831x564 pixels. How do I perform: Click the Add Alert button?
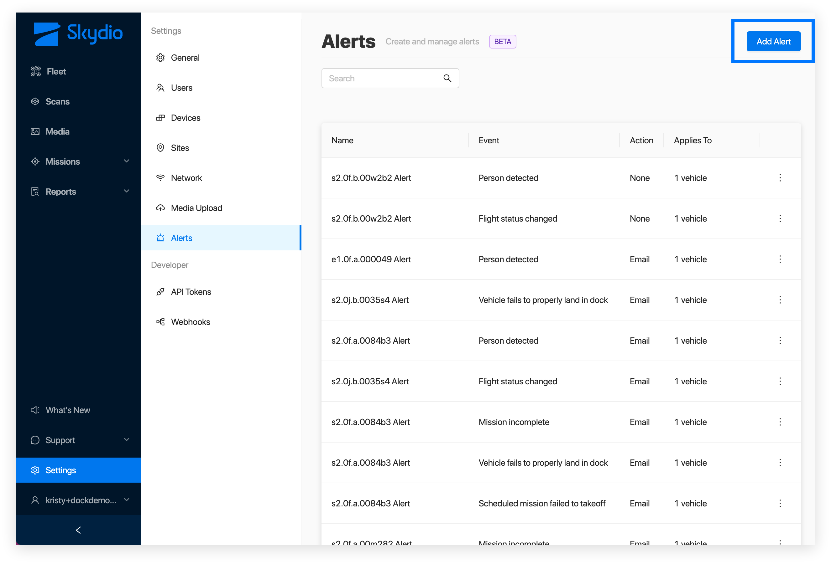pyautogui.click(x=773, y=41)
